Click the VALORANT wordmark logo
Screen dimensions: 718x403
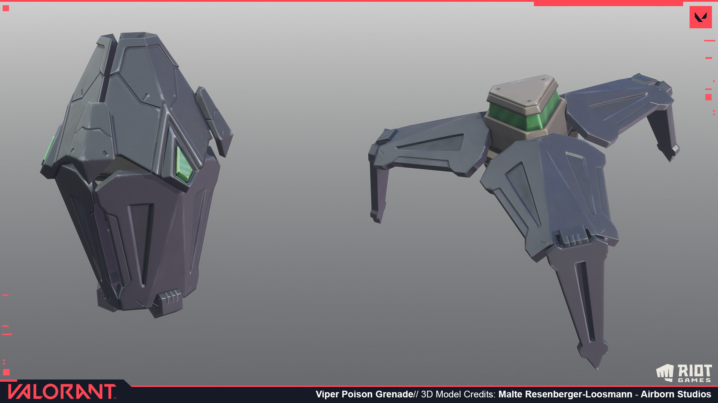[62, 392]
